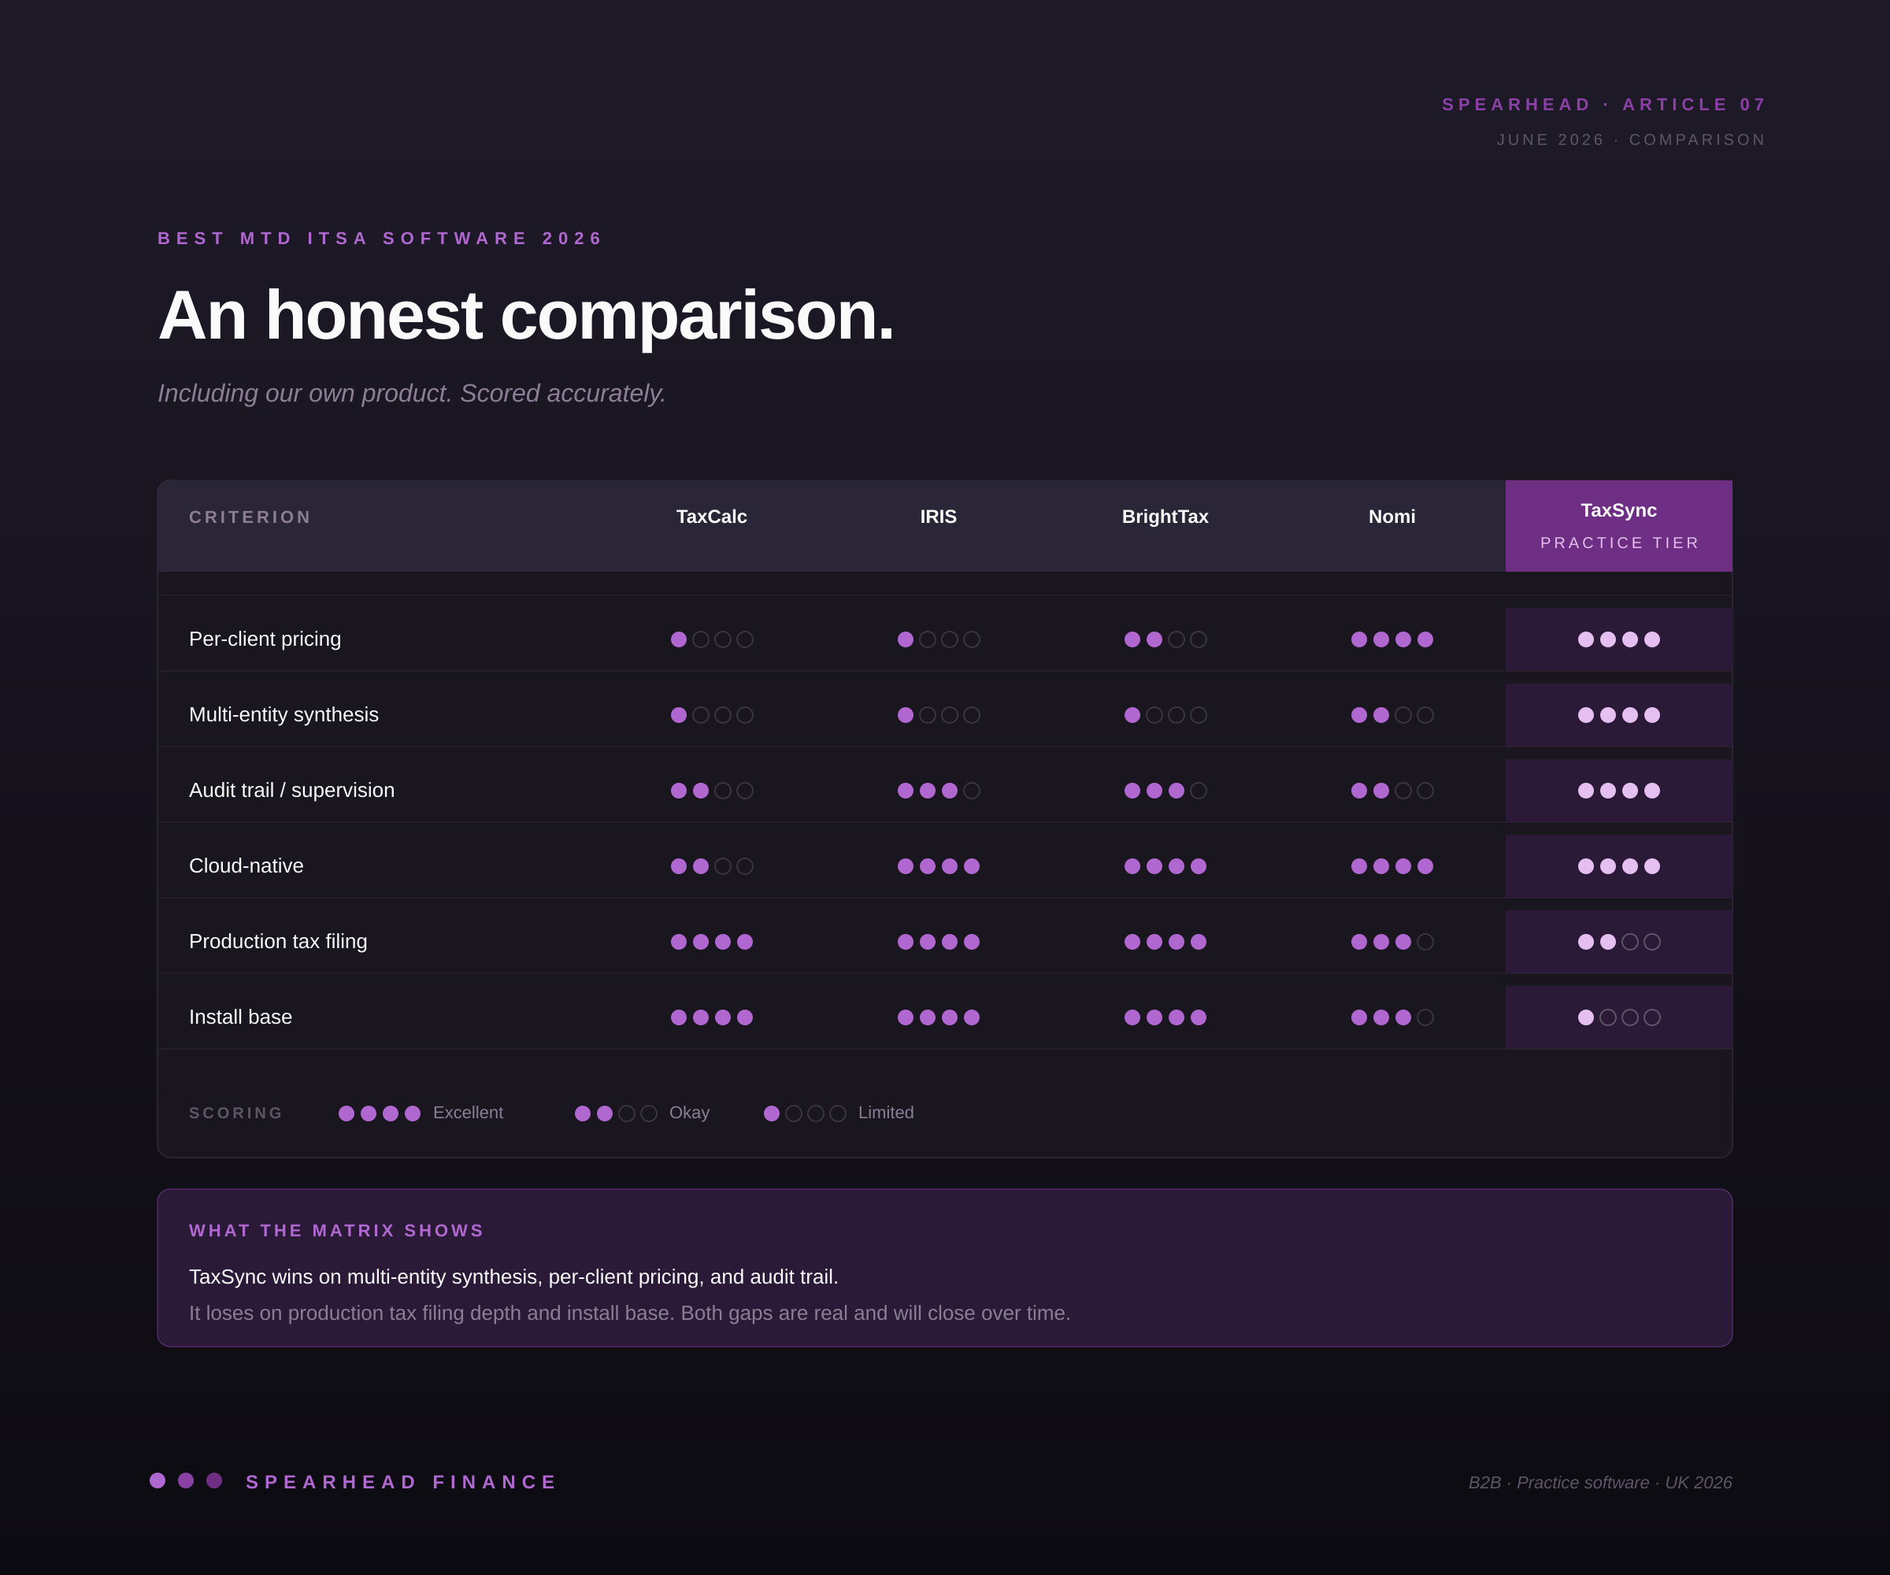Select the TaxSync Practice Tier header

1618,525
